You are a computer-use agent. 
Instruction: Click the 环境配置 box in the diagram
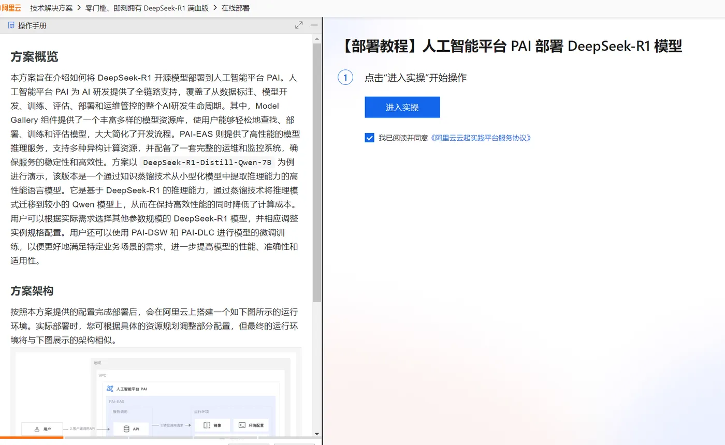(251, 425)
